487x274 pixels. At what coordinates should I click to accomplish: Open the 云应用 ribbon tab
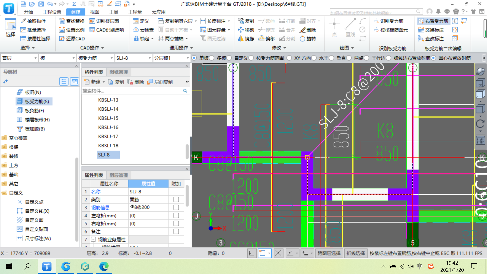point(159,12)
